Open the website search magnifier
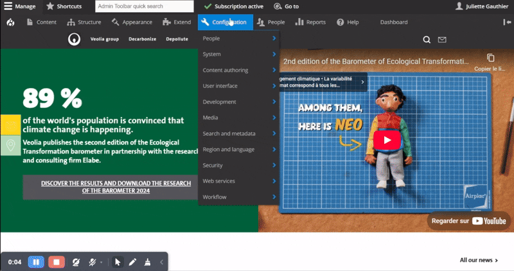Screen dimensions: 514x271 click(426, 39)
